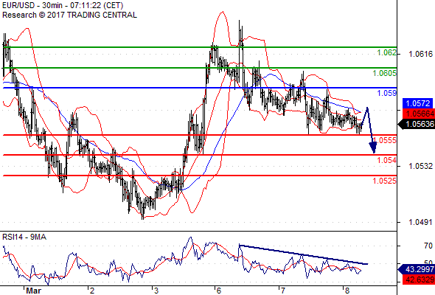
Task: Click the blue 43.2997 RSI value tag
Action: pyautogui.click(x=417, y=269)
